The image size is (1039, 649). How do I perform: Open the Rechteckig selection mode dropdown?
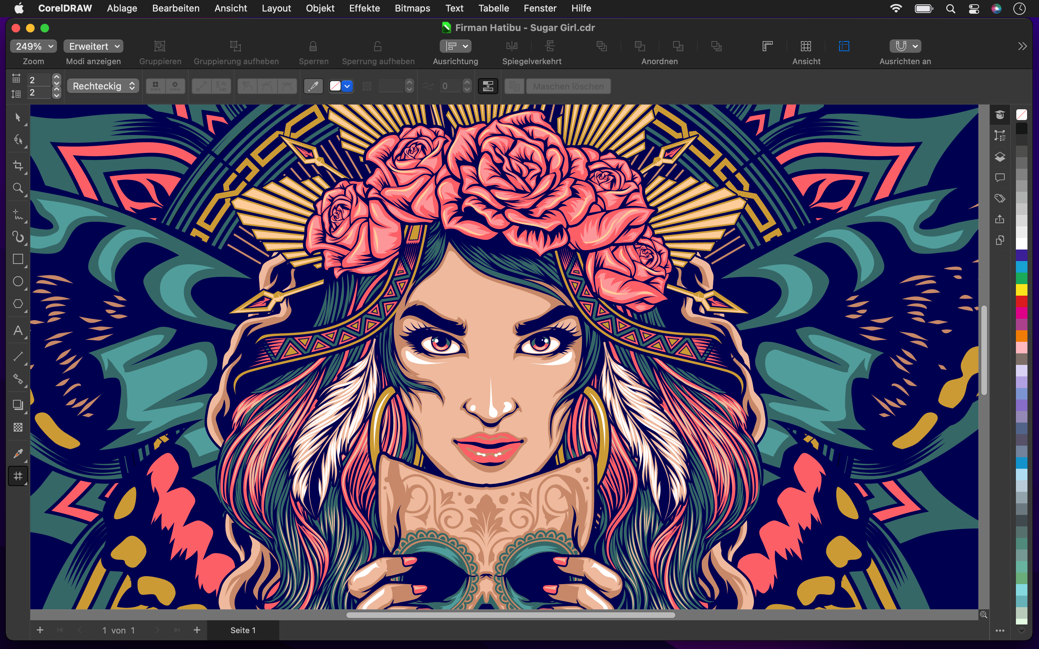(x=103, y=86)
